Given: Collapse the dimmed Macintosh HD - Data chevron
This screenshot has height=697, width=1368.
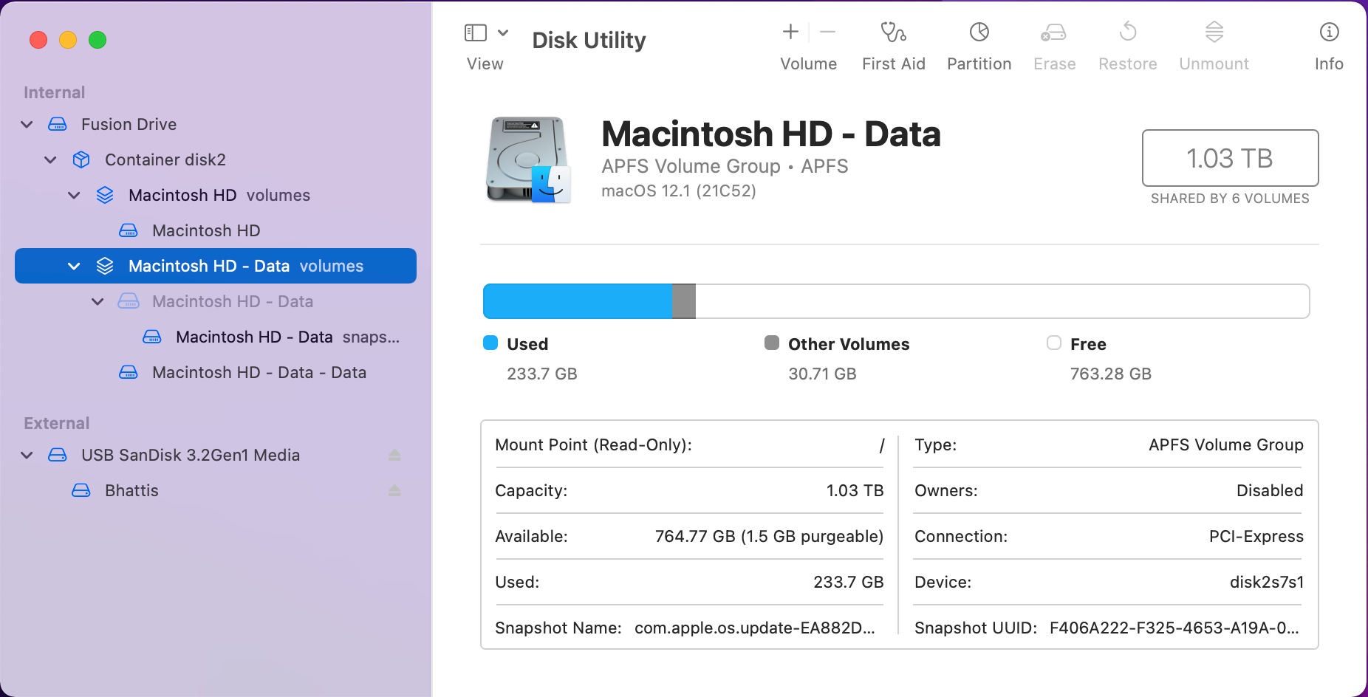Looking at the screenshot, I should [x=98, y=301].
